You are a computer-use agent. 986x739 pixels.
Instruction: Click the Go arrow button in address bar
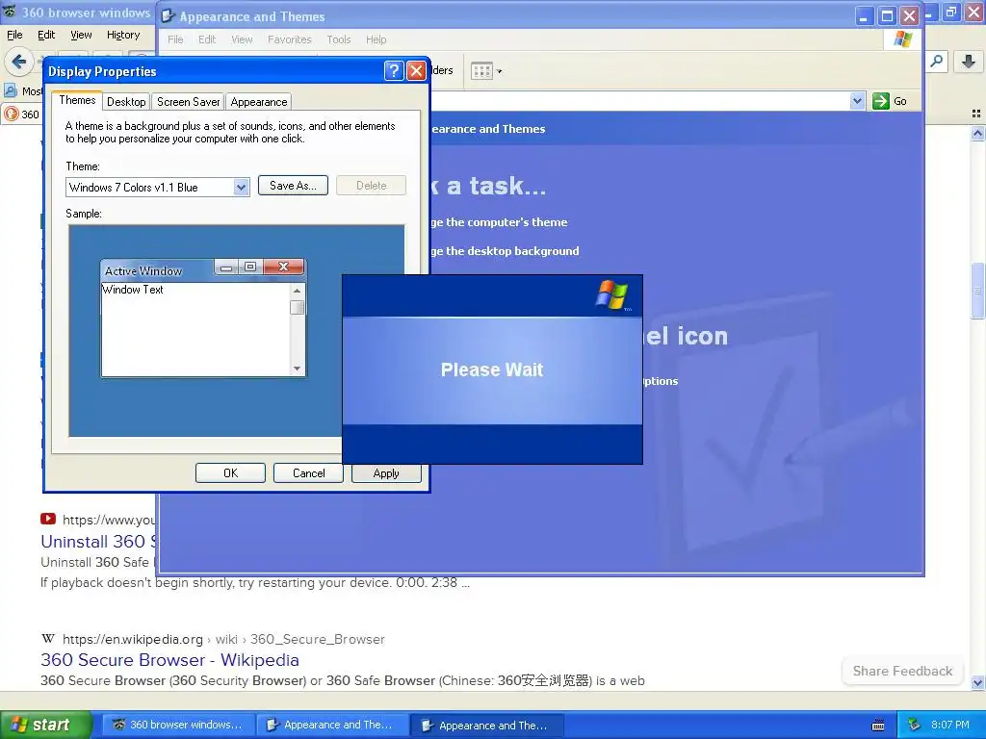pyautogui.click(x=881, y=101)
